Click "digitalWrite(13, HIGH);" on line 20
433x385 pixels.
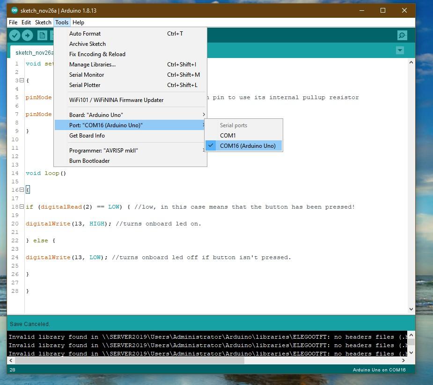click(x=68, y=224)
